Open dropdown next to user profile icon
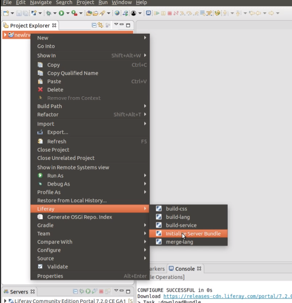This screenshot has height=303, width=292. [x=140, y=13]
